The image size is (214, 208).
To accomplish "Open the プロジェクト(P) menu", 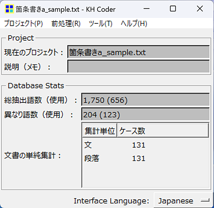I will click(23, 23).
